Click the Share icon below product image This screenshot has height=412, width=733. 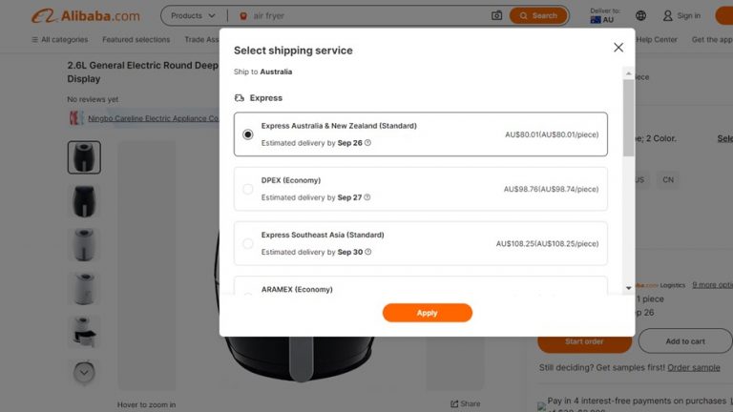(x=455, y=403)
